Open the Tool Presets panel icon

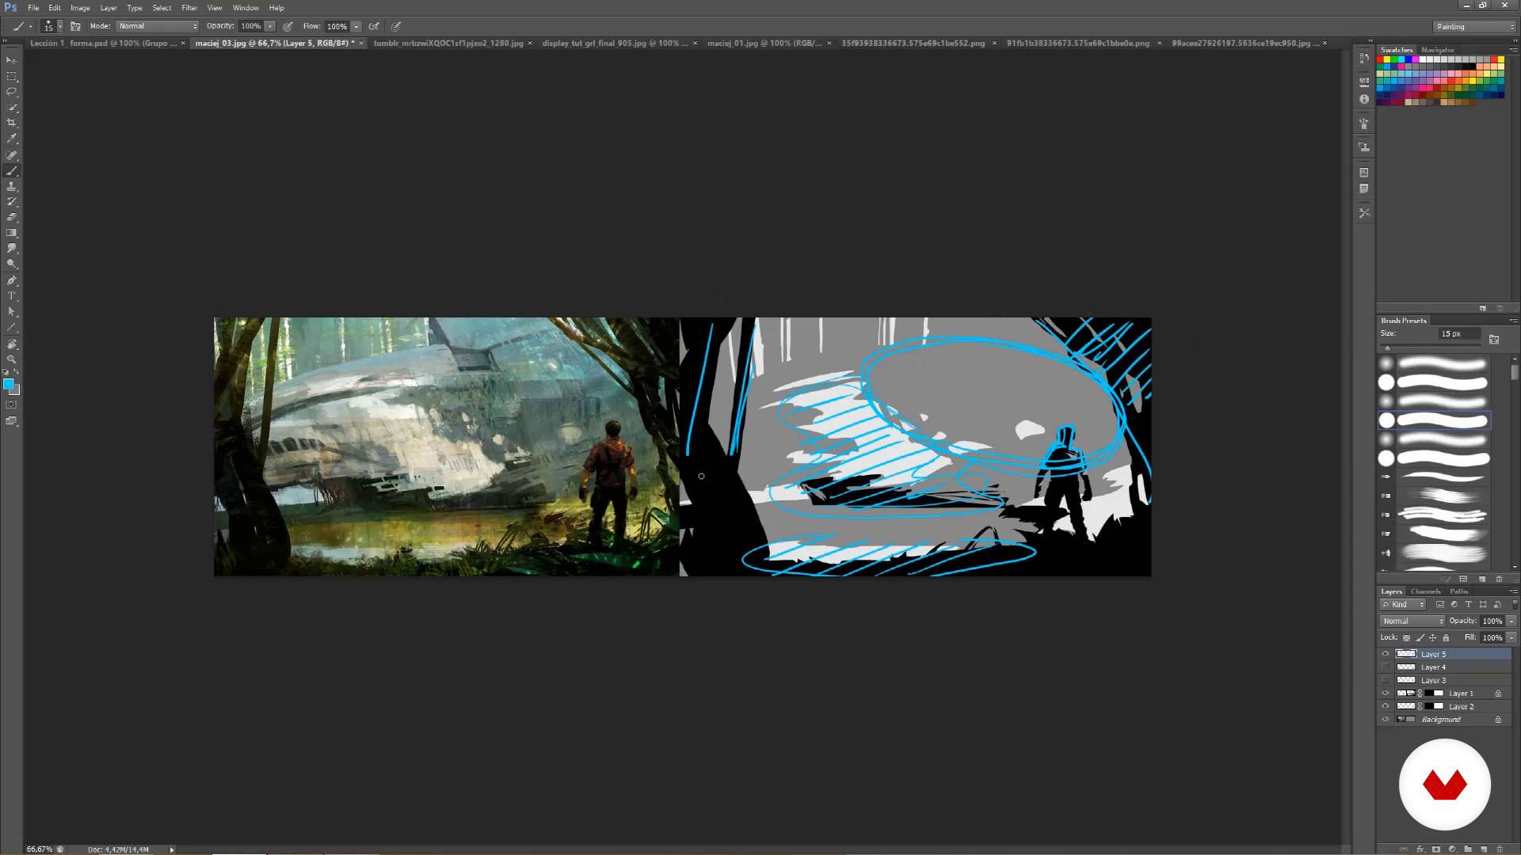coord(1363,213)
